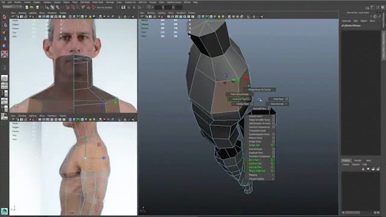
Task: Activate the Scale tool in the toolbox
Action: (4, 54)
